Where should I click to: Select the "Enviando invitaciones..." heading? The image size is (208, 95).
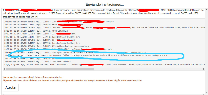coord(105,4)
